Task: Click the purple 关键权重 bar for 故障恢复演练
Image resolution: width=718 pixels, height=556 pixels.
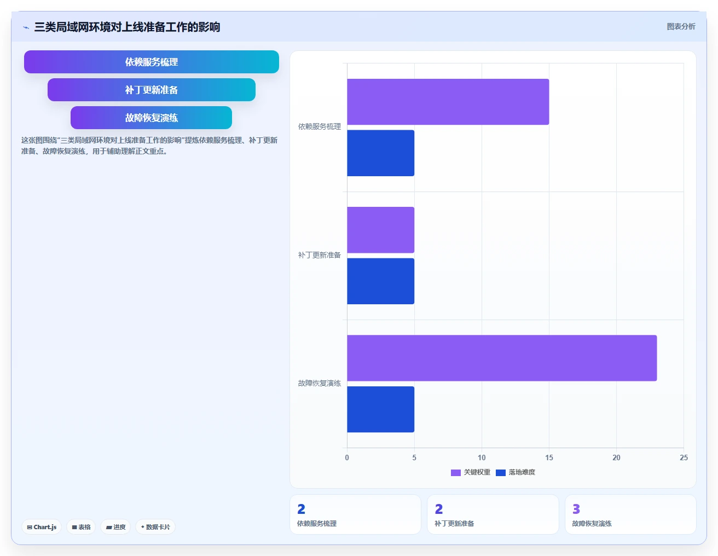Action: [502, 358]
